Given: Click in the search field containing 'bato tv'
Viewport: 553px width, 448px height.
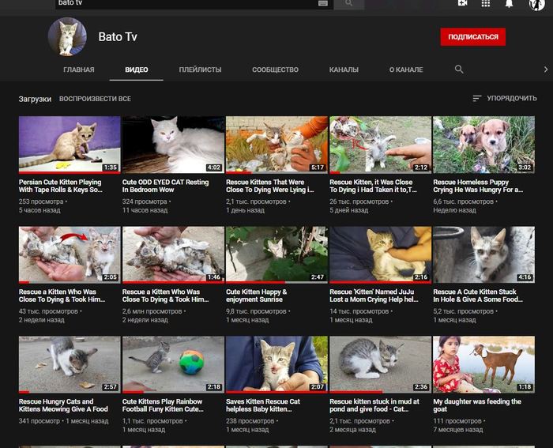Looking at the screenshot, I should [186, 3].
